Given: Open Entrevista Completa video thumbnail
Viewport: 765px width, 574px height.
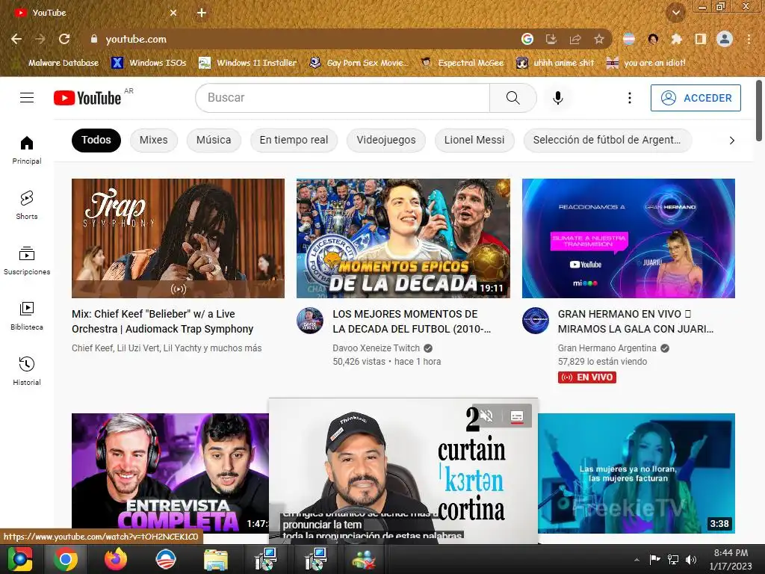Looking at the screenshot, I should coord(170,473).
